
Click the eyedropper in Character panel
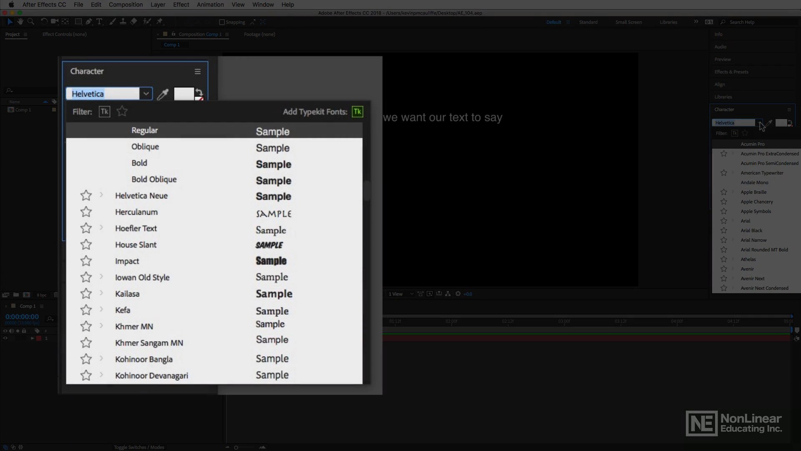point(163,94)
